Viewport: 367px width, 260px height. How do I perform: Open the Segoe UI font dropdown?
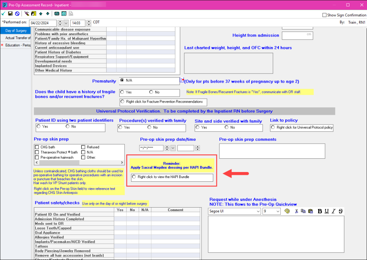(258, 211)
